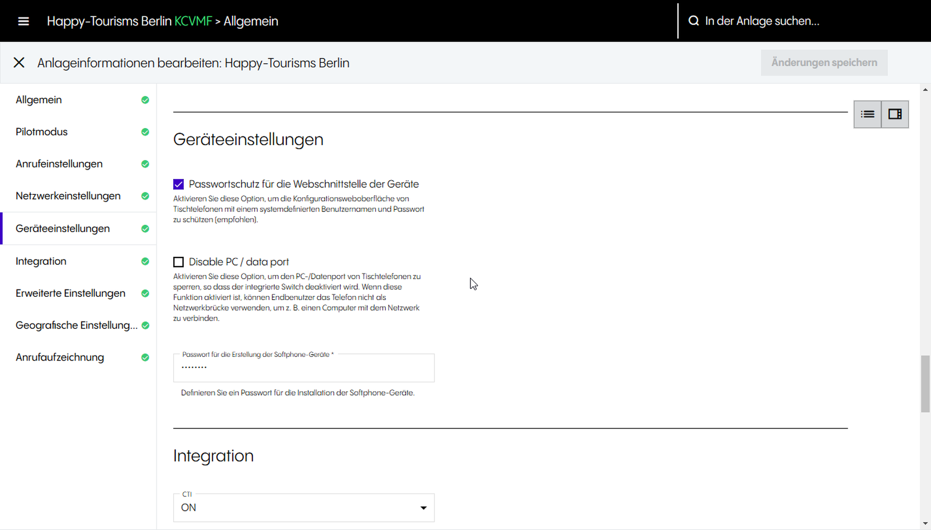The width and height of the screenshot is (931, 530).
Task: Click green check next to Anrufaufzeichnung
Action: pos(145,357)
